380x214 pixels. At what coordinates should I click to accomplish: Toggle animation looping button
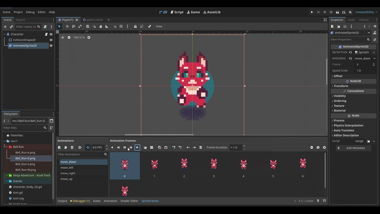[88, 147]
